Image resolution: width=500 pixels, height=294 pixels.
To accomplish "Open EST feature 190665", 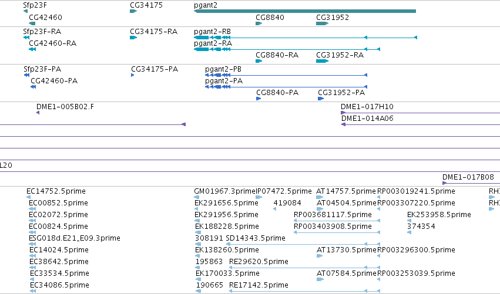I will tap(199, 291).
